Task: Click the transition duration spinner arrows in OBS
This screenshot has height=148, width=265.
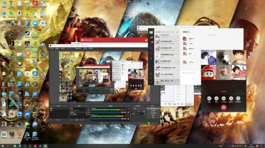Action: [x=144, y=114]
